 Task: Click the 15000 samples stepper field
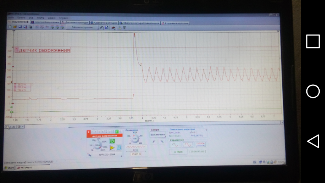coord(136,154)
